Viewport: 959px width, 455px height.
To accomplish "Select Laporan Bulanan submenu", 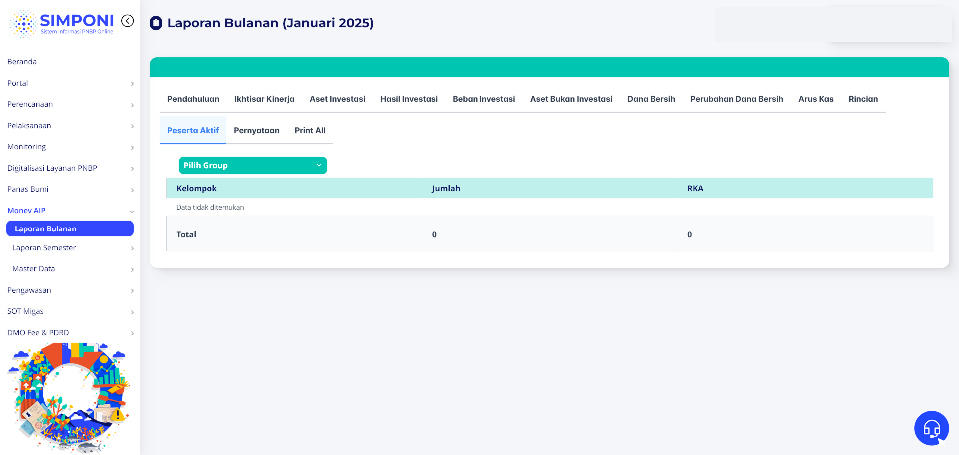I will pyautogui.click(x=70, y=228).
